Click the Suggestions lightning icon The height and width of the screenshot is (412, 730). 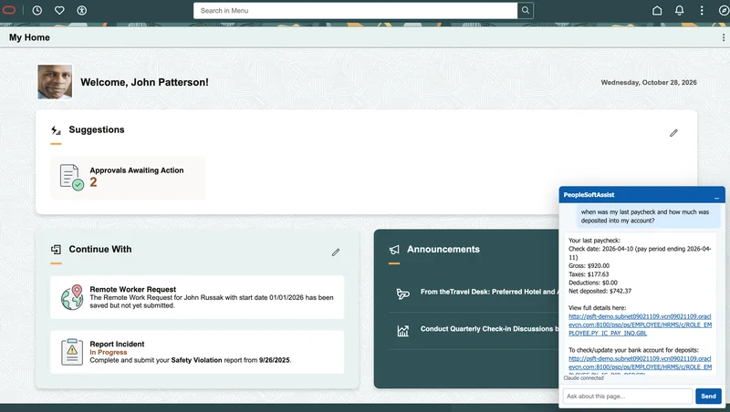(x=56, y=130)
